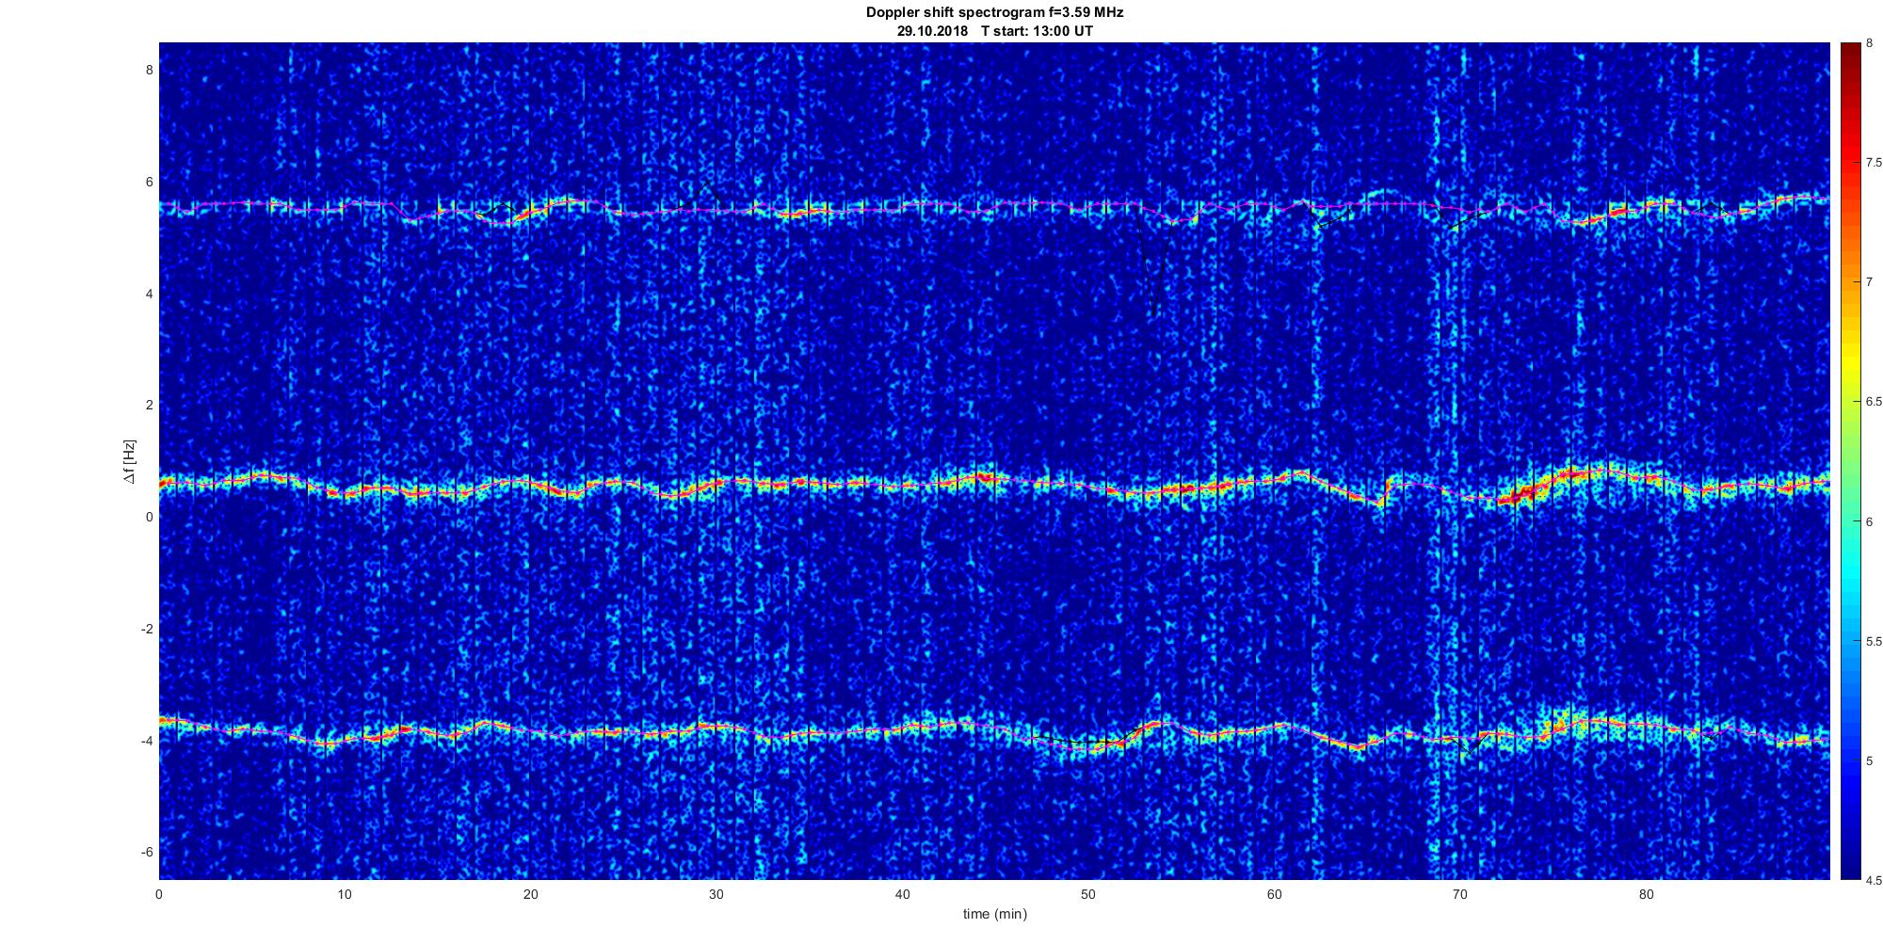Click x-axis tick label '40'
The width and height of the screenshot is (1883, 944).
pos(903,894)
